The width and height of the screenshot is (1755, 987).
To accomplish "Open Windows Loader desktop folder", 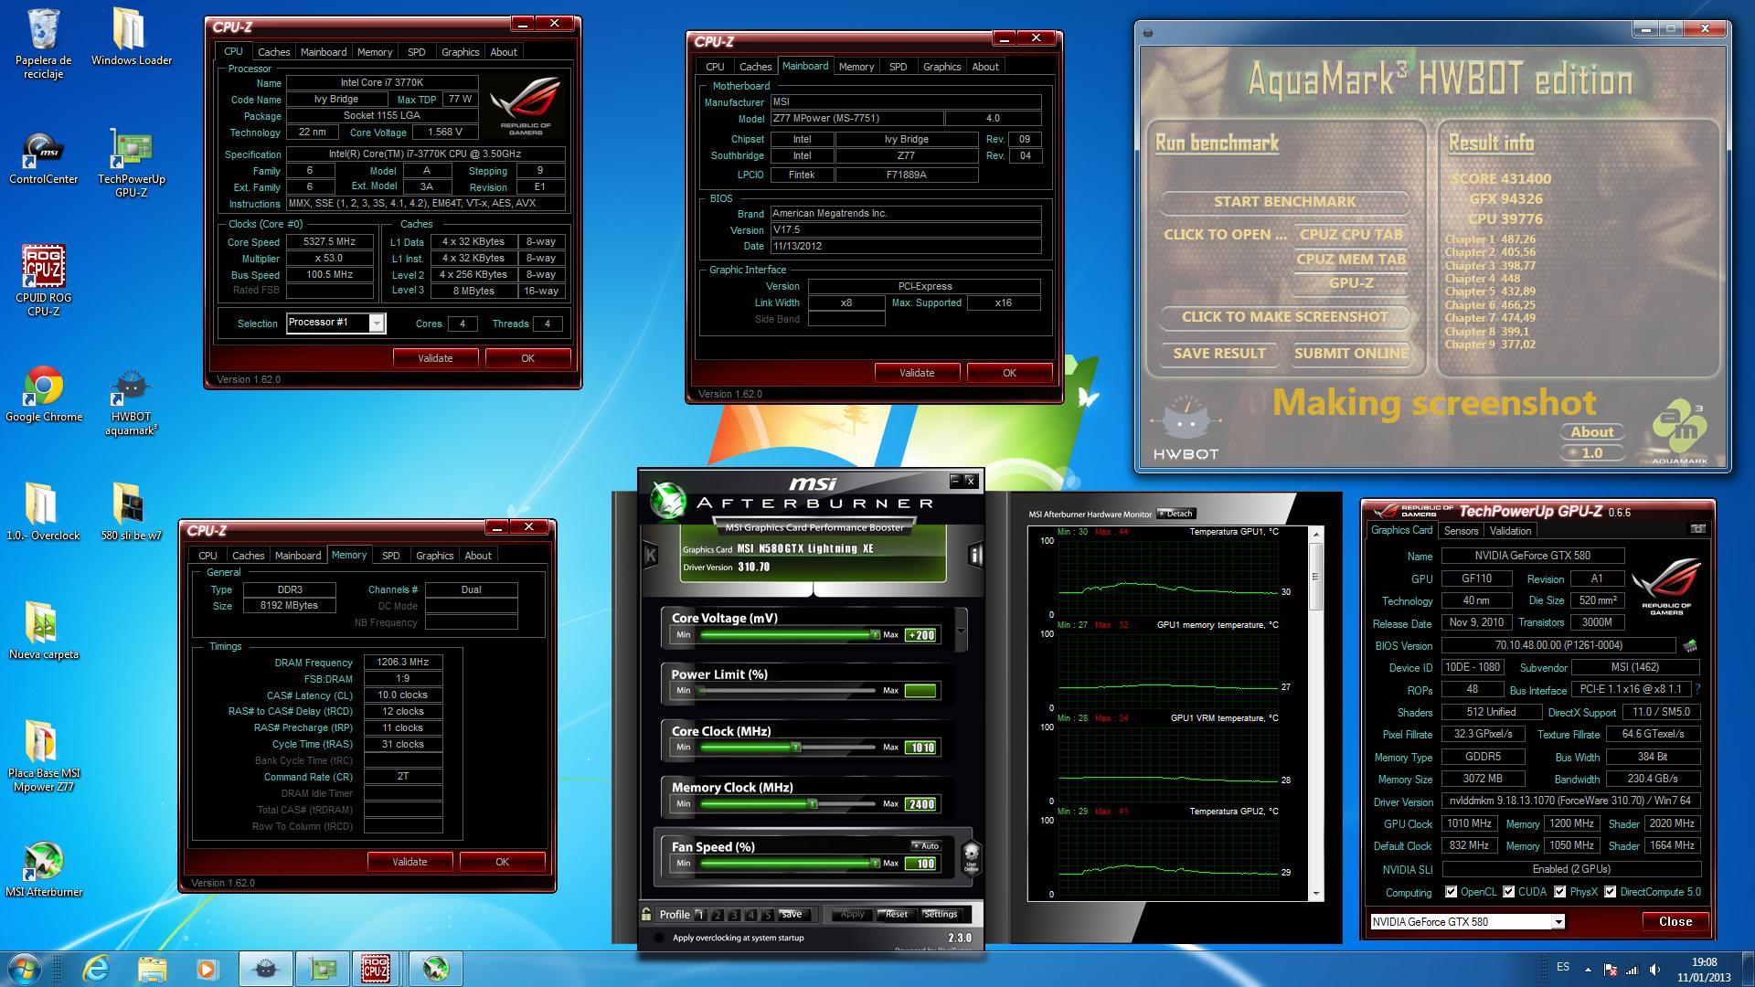I will (x=132, y=37).
